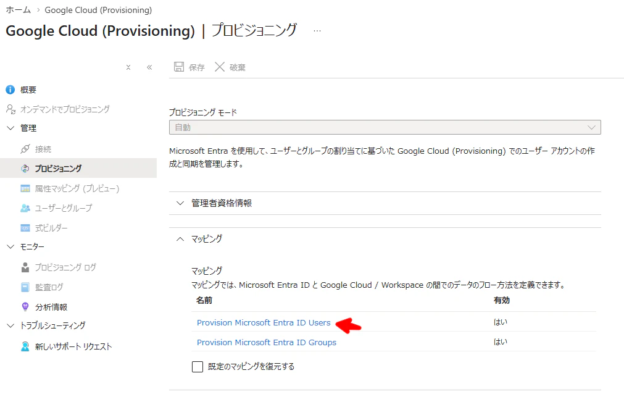
Task: Collapse the トラブルシューティング group in sidebar
Action: (x=10, y=325)
